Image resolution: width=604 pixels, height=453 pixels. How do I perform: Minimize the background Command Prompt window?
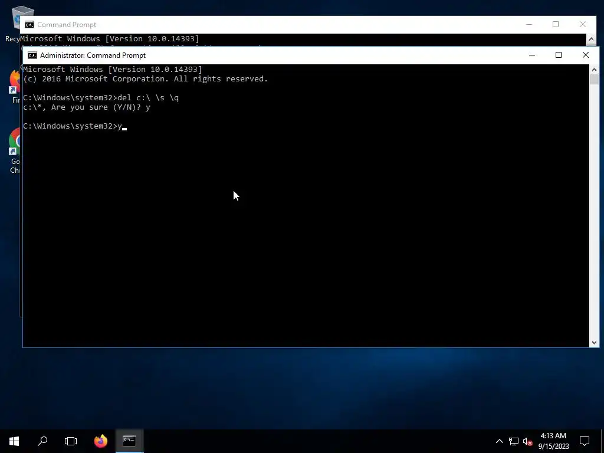tap(529, 24)
